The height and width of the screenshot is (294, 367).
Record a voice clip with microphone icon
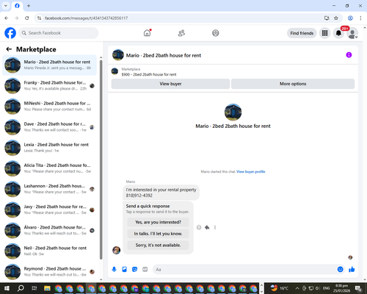[x=114, y=270]
